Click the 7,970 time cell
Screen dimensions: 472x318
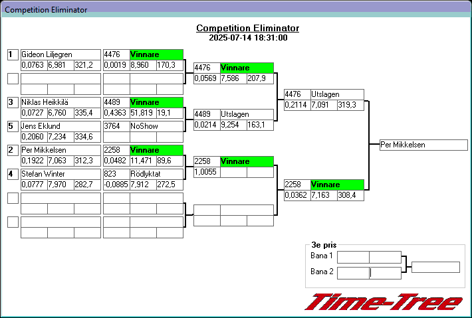(x=60, y=185)
